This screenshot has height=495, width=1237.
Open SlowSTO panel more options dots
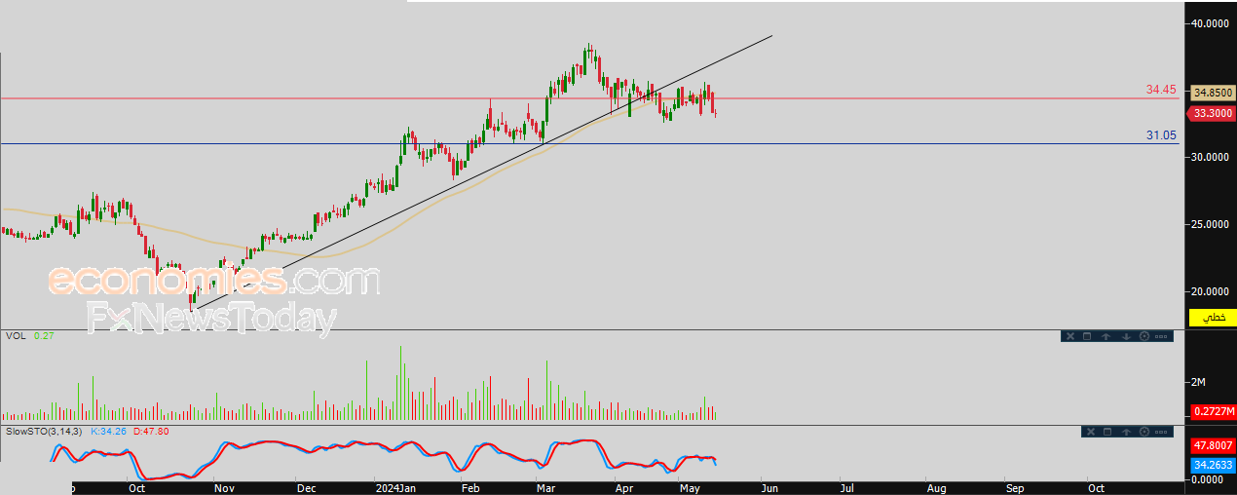click(x=1161, y=432)
